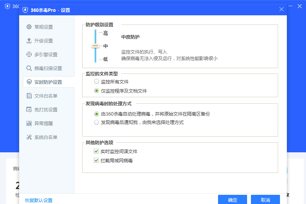Choose 发现病毒后通知我 radio option
The image size is (306, 204).
click(96, 122)
